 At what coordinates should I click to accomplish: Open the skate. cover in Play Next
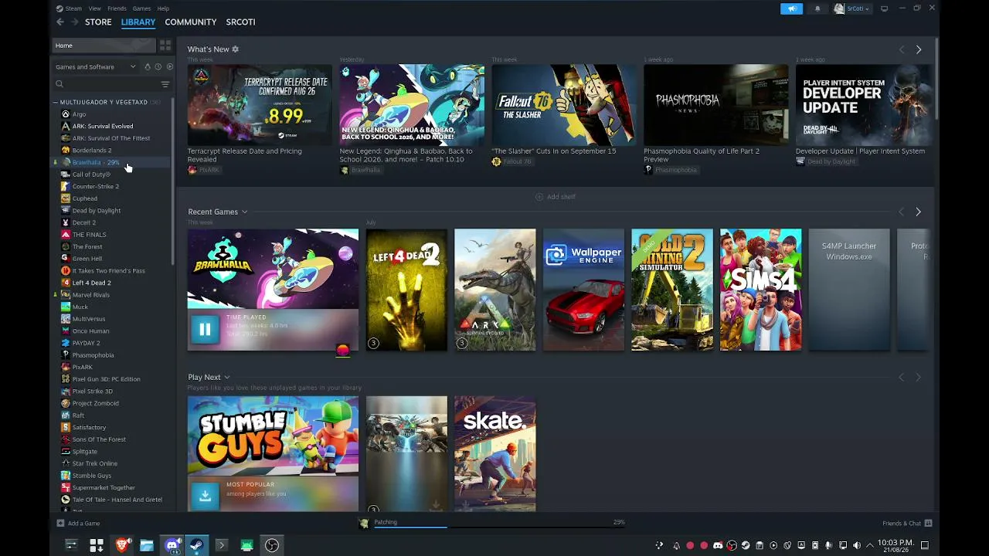[494, 454]
